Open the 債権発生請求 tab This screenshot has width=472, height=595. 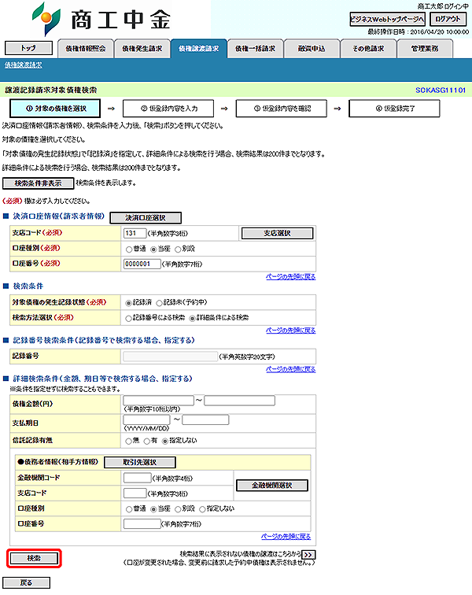coord(142,49)
